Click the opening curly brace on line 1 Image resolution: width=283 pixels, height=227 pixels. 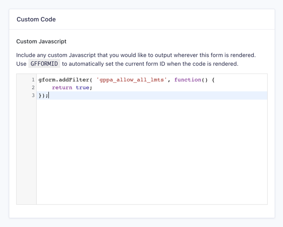pos(213,80)
